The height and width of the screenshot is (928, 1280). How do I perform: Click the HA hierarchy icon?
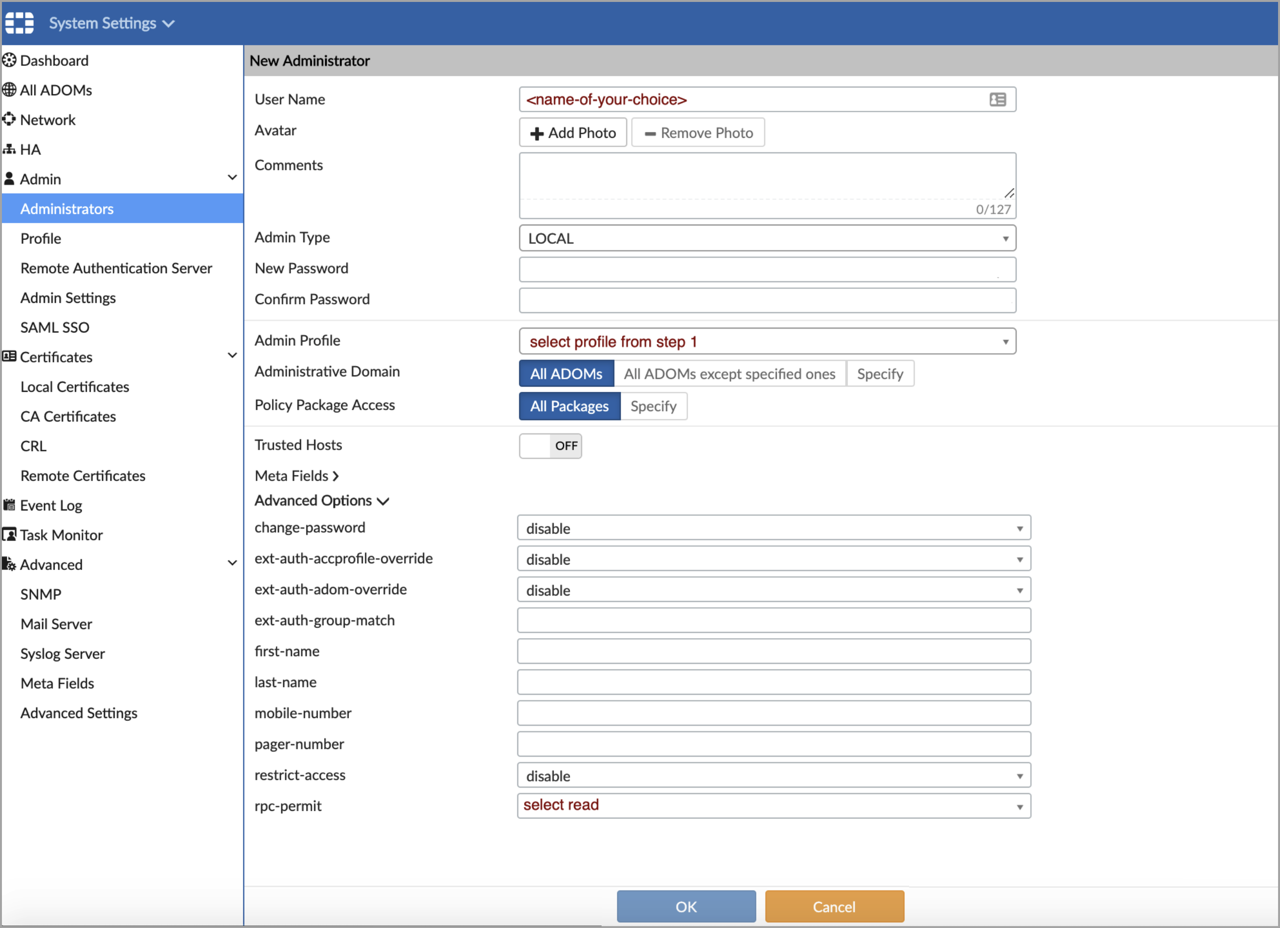coord(10,150)
